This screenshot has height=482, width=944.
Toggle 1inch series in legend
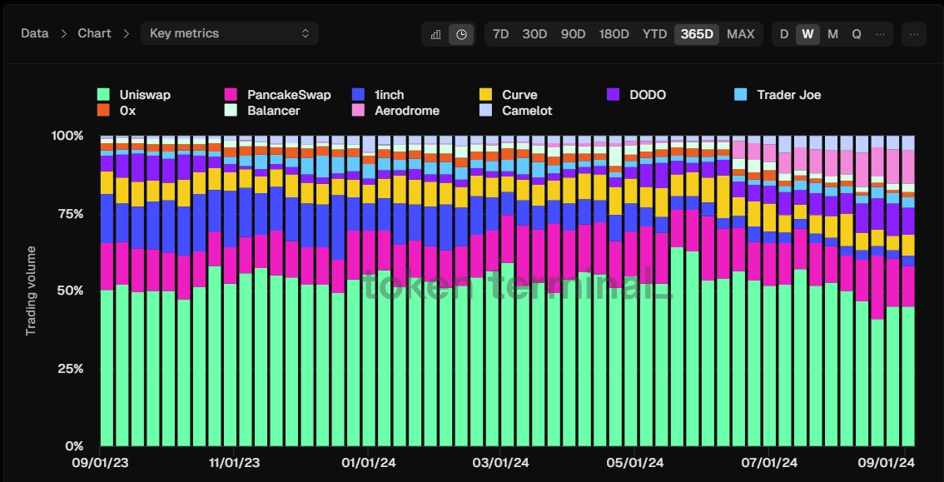378,94
